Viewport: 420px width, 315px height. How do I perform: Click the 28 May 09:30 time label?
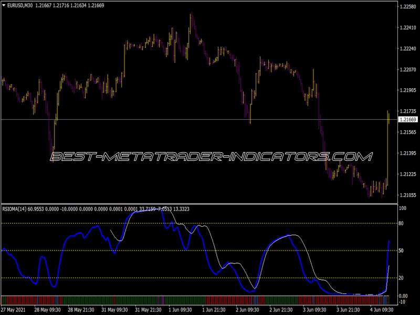47,310
